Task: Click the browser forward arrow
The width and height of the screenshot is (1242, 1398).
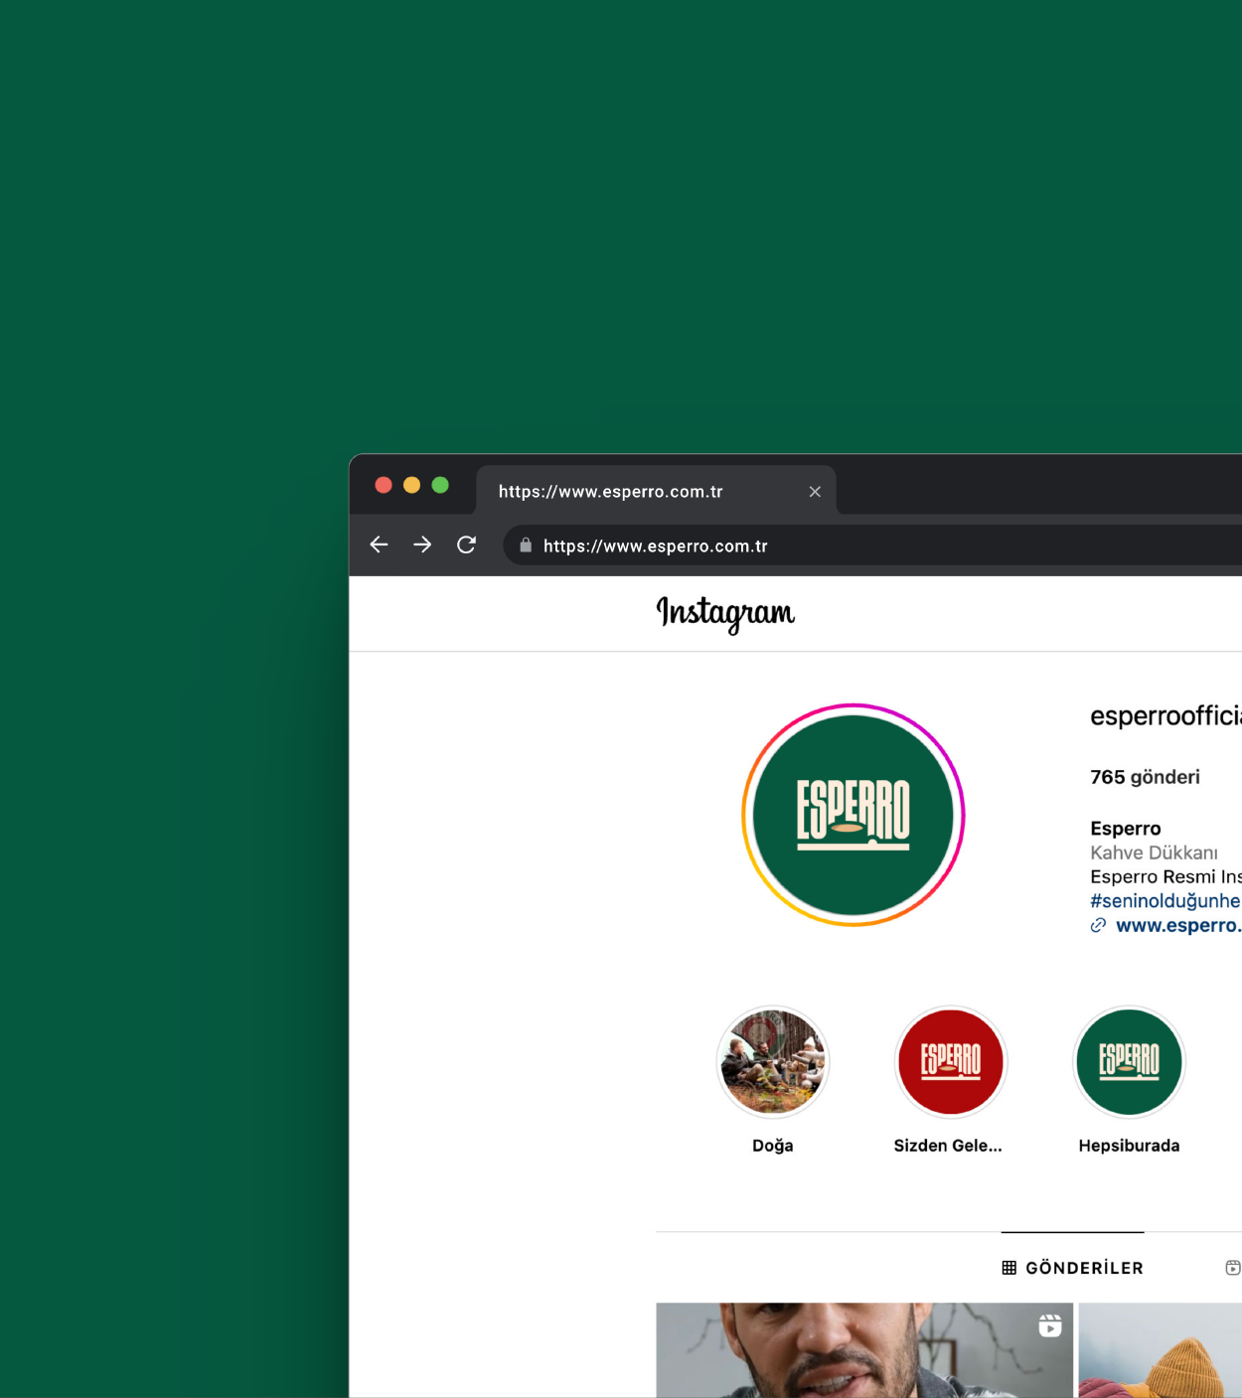Action: click(422, 544)
